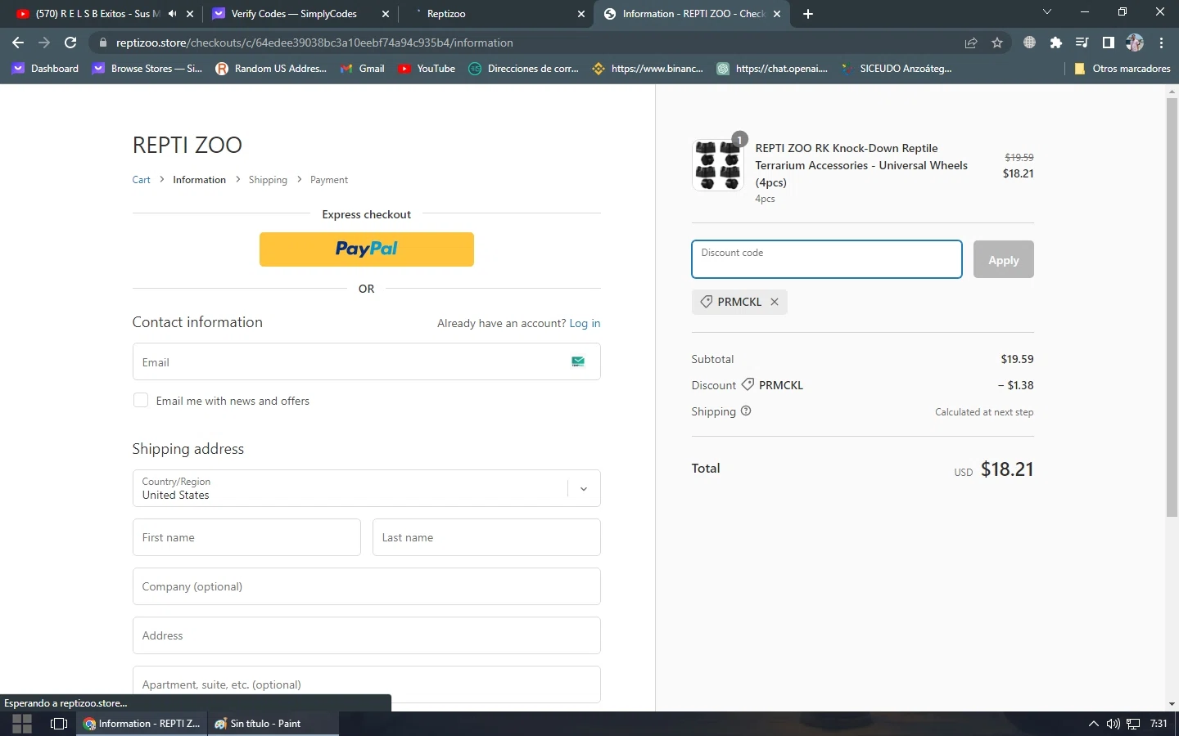This screenshot has height=736, width=1179.
Task: Click the Address field
Action: [x=367, y=635]
